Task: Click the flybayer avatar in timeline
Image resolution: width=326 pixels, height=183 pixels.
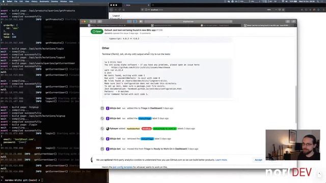Action: (107, 129)
